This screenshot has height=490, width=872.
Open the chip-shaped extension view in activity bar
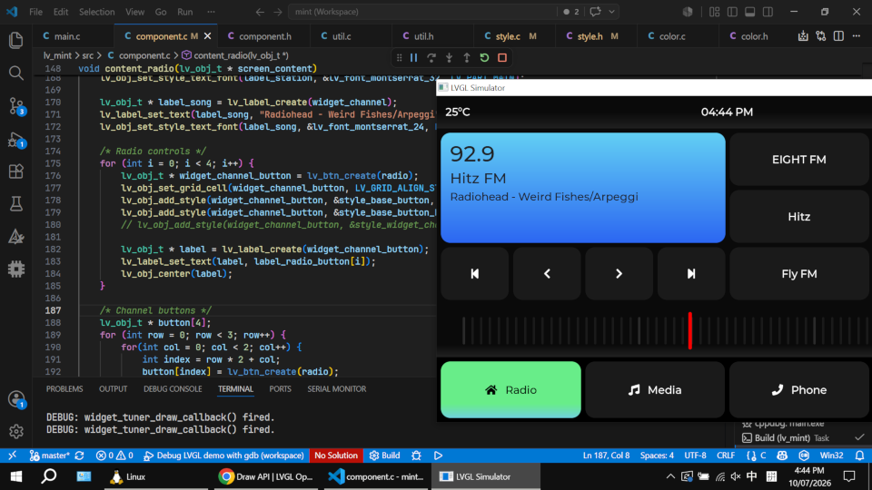tap(16, 269)
